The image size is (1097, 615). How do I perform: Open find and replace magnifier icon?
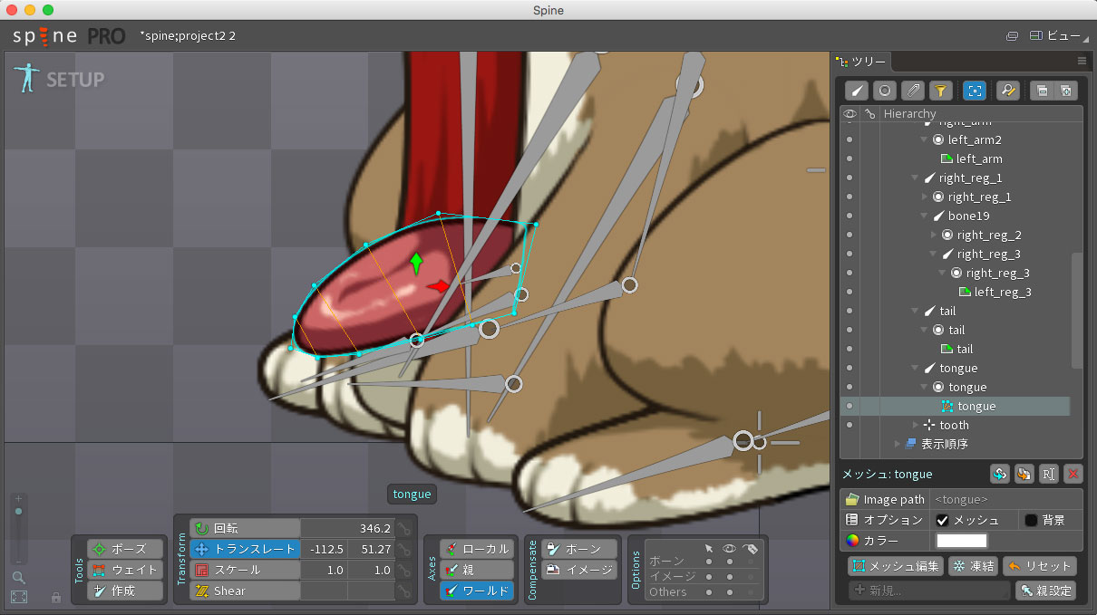coord(1007,91)
